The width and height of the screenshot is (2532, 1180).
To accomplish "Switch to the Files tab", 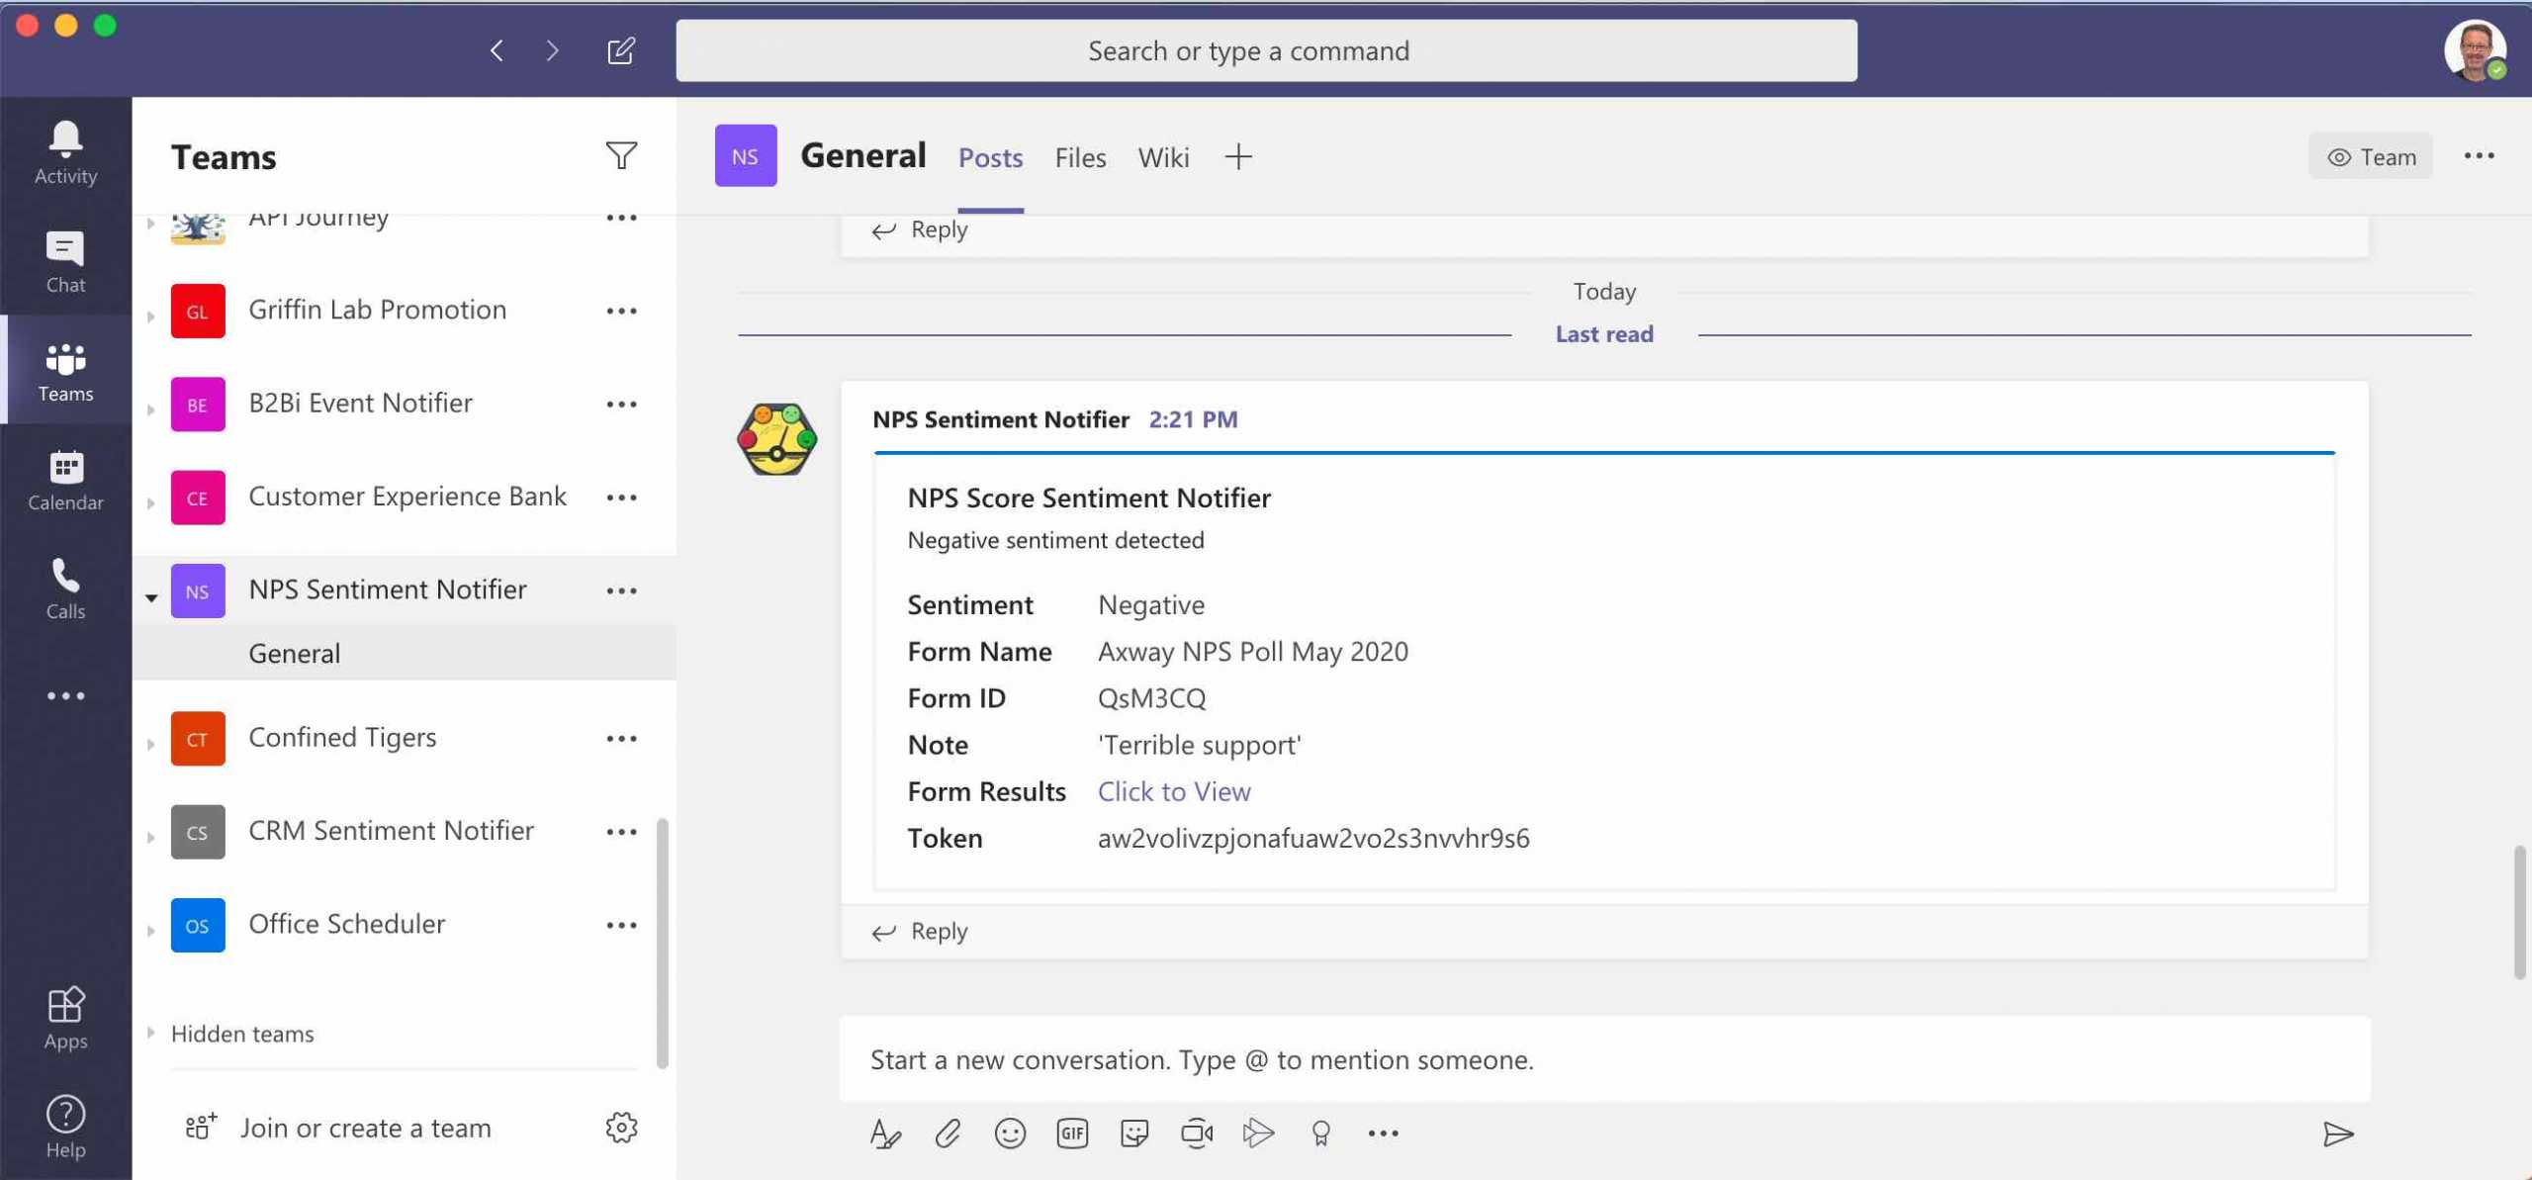I will pyautogui.click(x=1080, y=157).
